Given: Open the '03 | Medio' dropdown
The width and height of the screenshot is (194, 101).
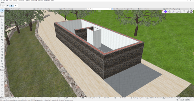Looking at the screenshot, I should (122, 98).
